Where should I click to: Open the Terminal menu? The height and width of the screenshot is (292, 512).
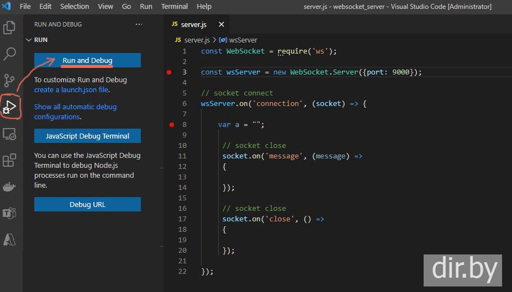click(x=174, y=6)
